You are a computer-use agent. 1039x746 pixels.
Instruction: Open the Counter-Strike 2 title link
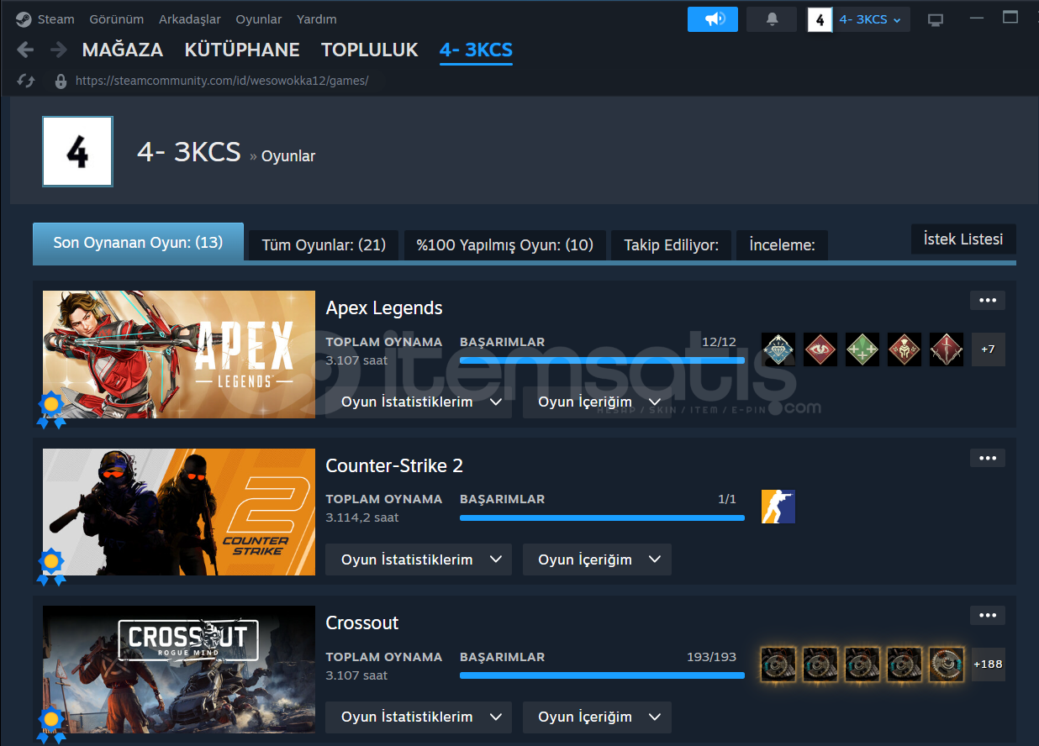(x=394, y=465)
